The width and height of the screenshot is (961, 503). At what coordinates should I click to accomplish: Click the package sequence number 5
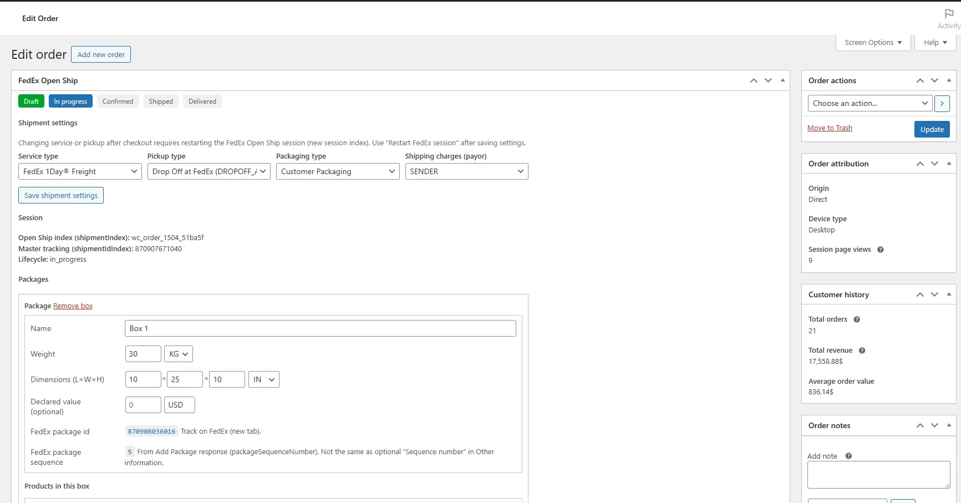[130, 452]
